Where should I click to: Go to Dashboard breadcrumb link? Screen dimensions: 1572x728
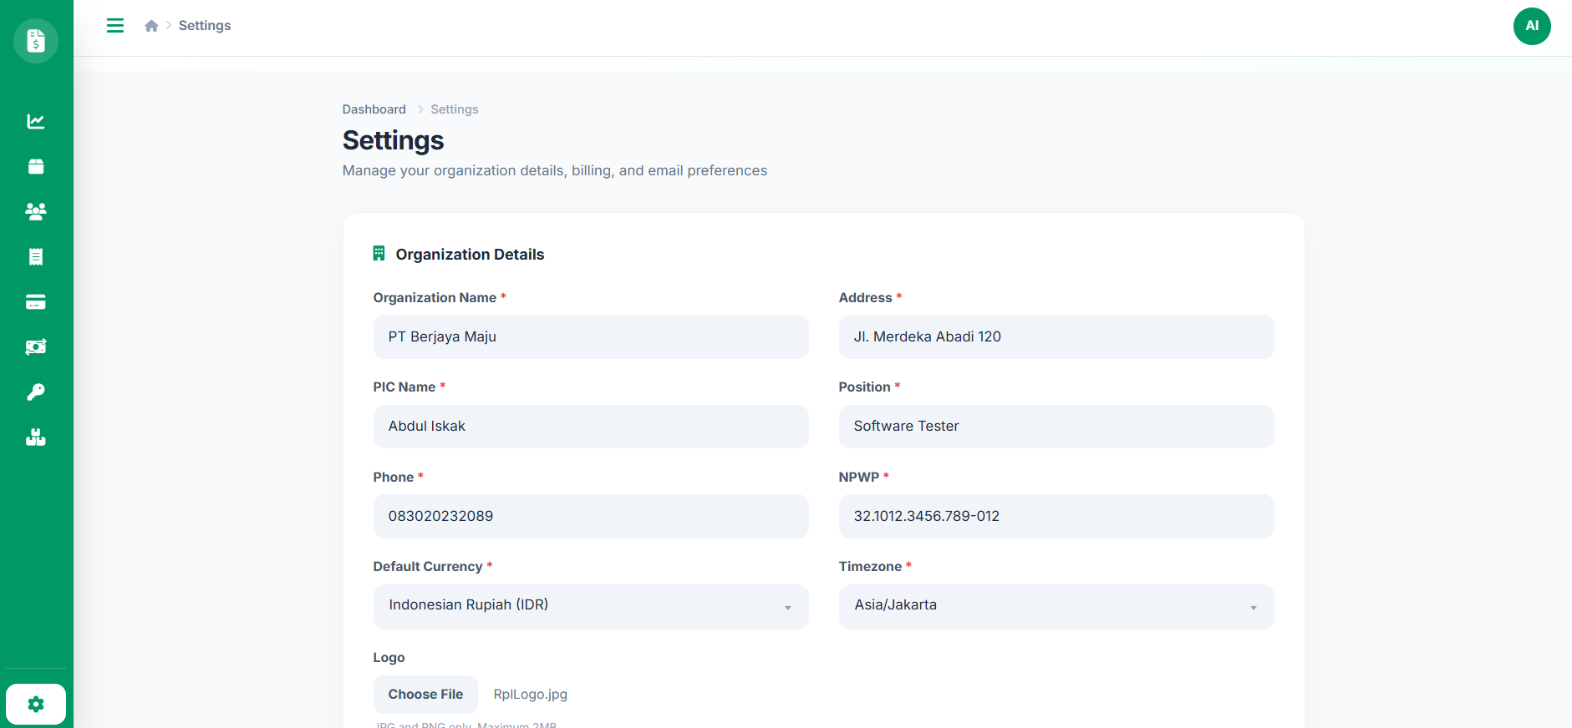tap(374, 109)
